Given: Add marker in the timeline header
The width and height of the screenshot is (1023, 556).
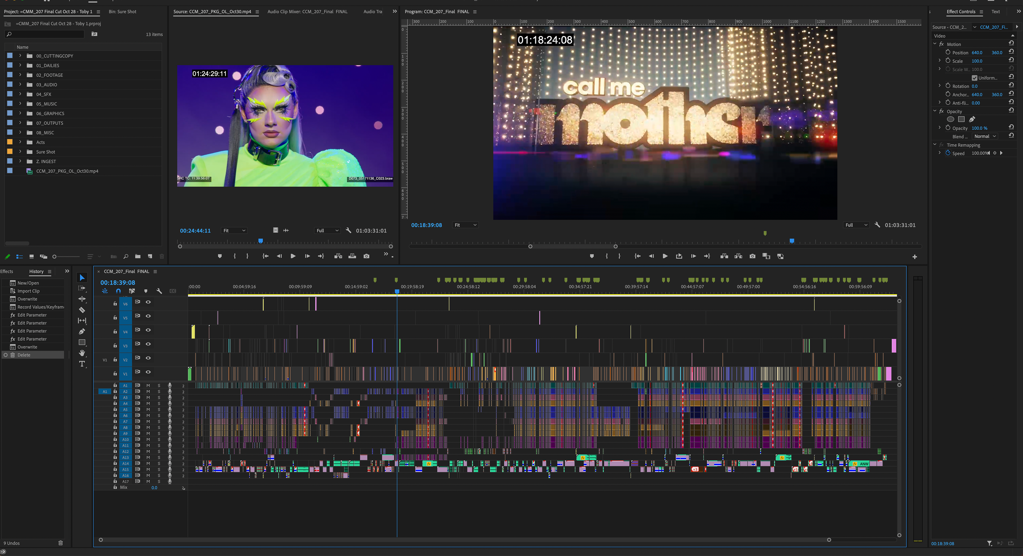Looking at the screenshot, I should [146, 291].
